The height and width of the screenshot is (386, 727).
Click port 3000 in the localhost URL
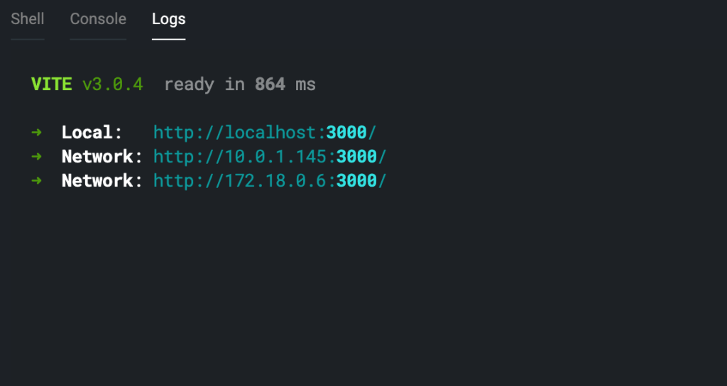pyautogui.click(x=346, y=133)
